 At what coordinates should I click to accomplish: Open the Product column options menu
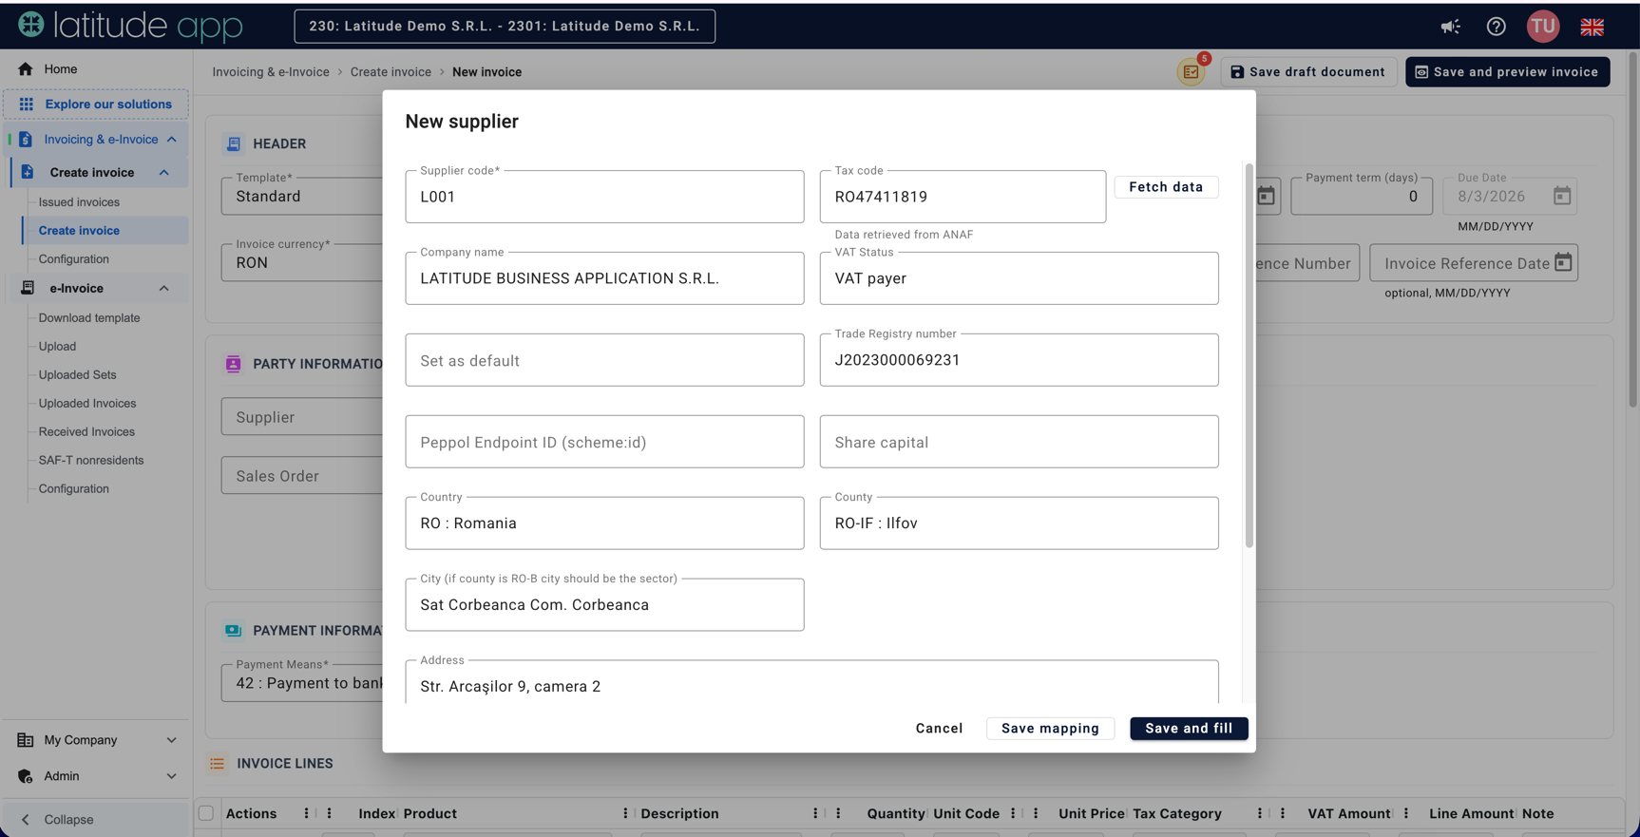[625, 813]
